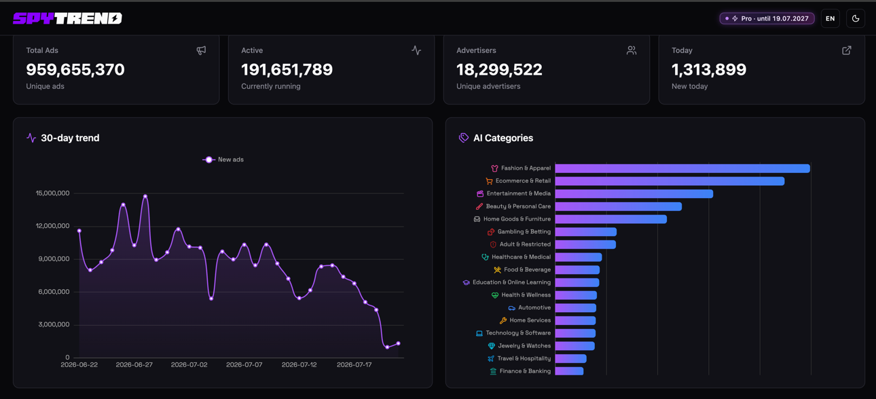The height and width of the screenshot is (399, 876).
Task: Click the Beauty & Personal Care bar
Action: click(x=619, y=206)
